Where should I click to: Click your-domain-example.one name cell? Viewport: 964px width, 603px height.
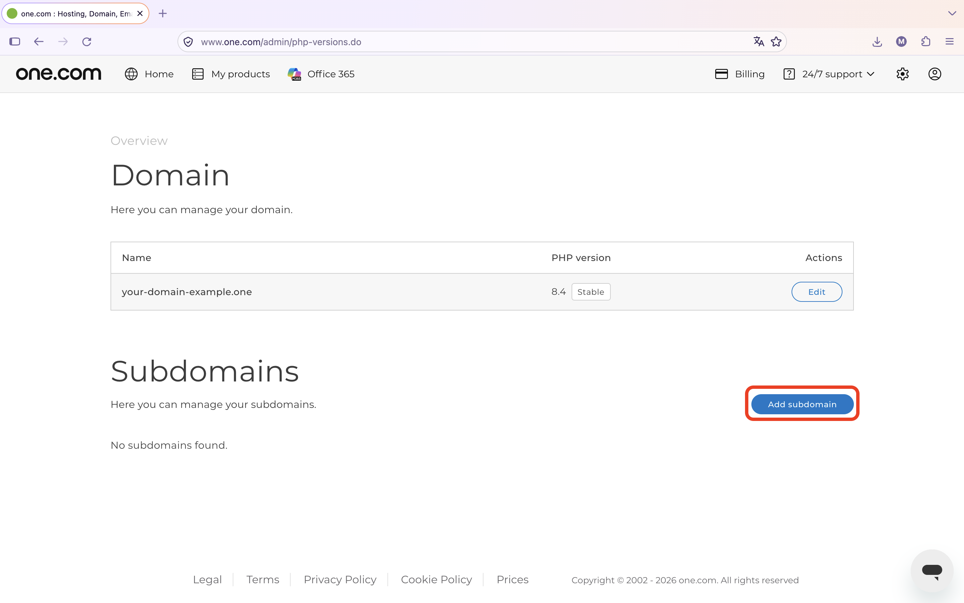pos(187,292)
